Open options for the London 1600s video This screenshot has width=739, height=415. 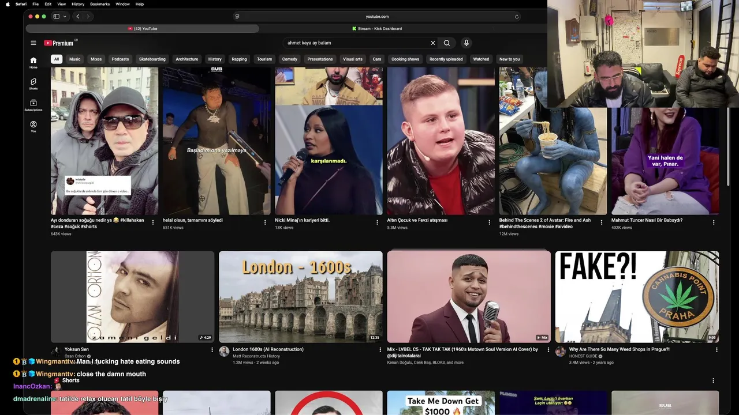click(x=380, y=349)
